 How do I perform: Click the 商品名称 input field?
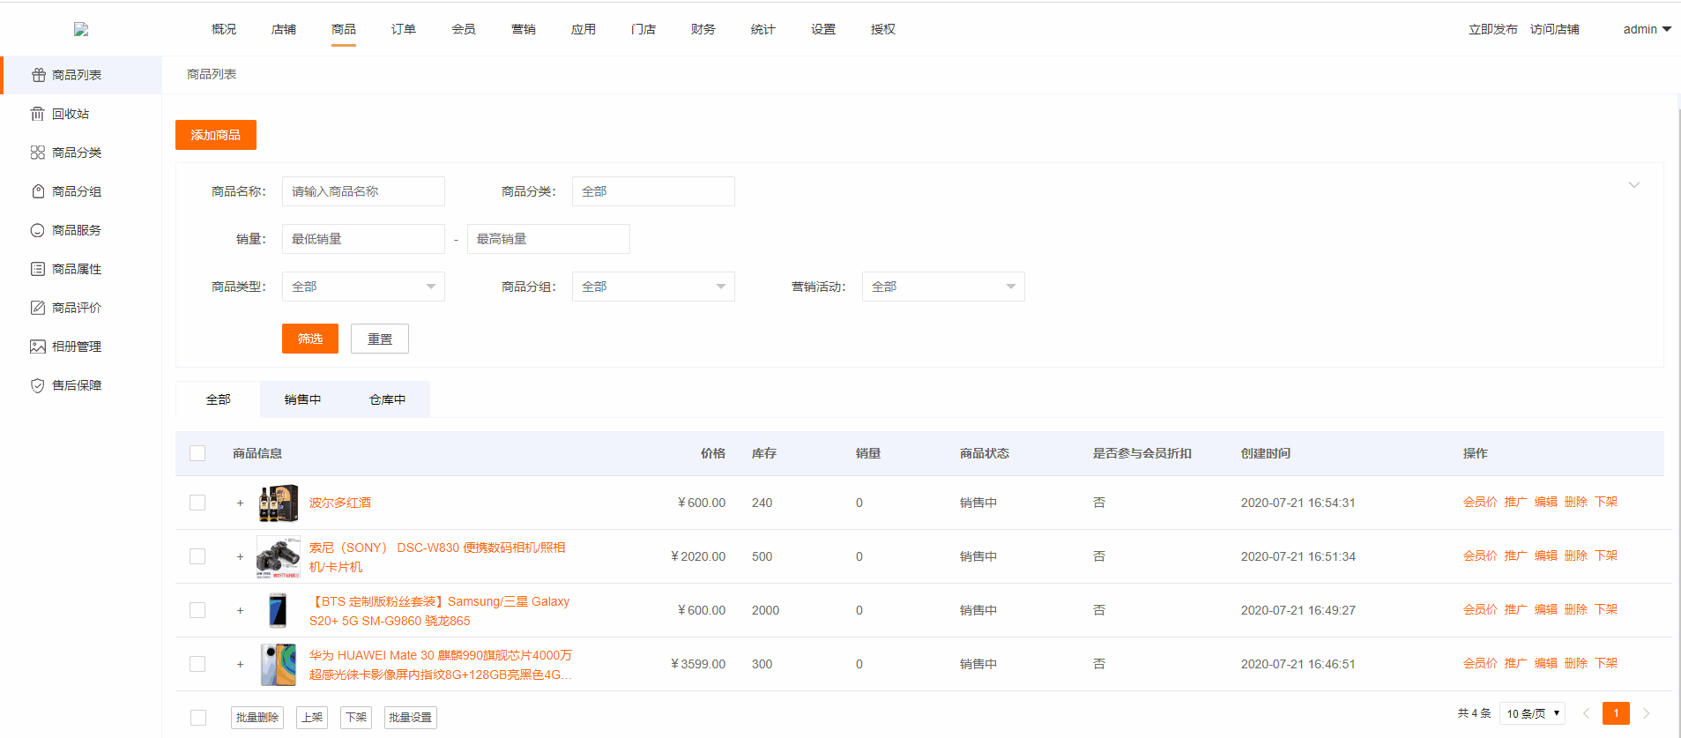[x=363, y=191]
